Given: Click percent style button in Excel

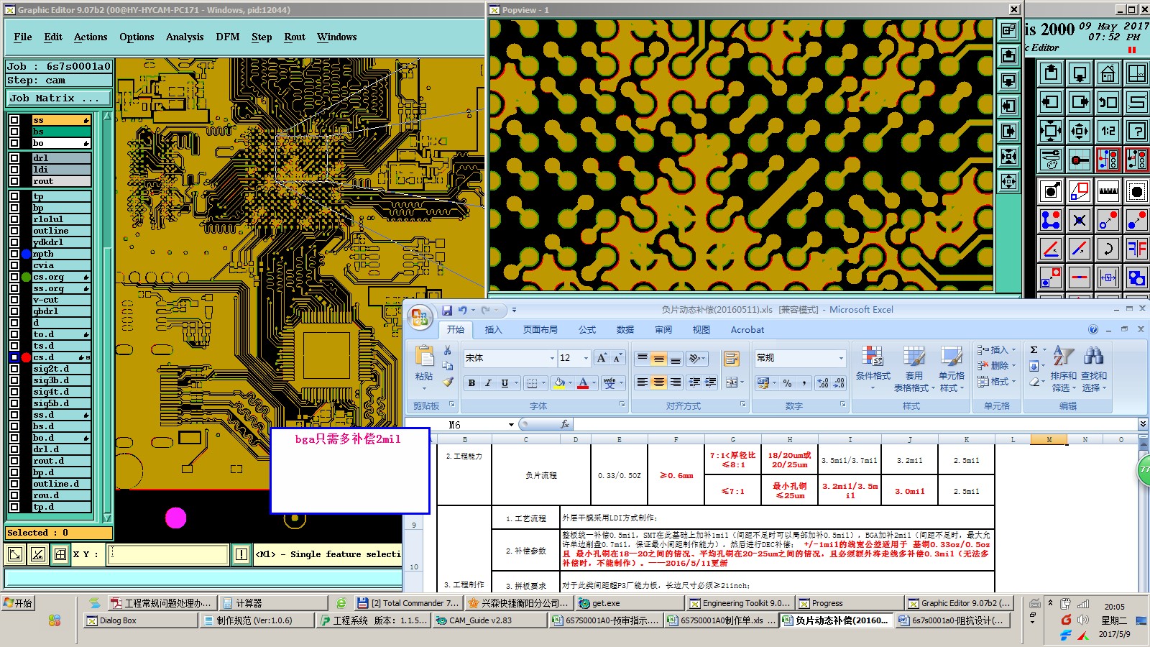Looking at the screenshot, I should [x=788, y=383].
